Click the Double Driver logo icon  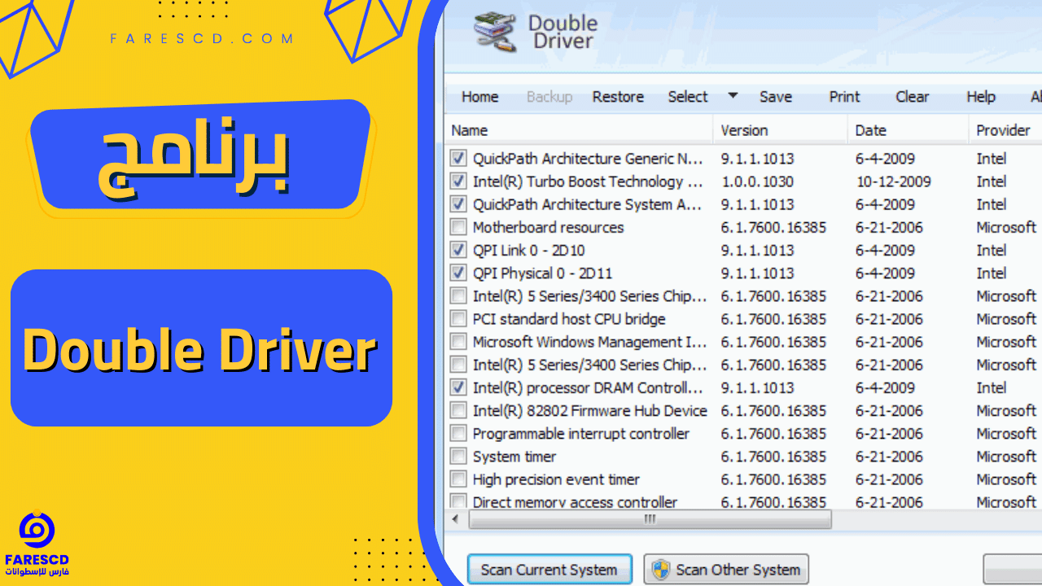[497, 32]
